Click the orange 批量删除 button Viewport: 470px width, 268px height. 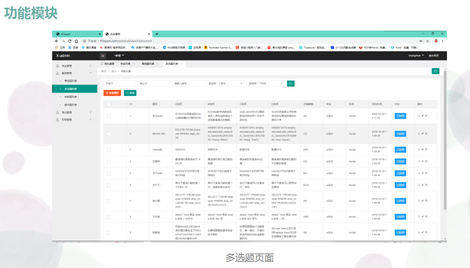[x=112, y=93]
